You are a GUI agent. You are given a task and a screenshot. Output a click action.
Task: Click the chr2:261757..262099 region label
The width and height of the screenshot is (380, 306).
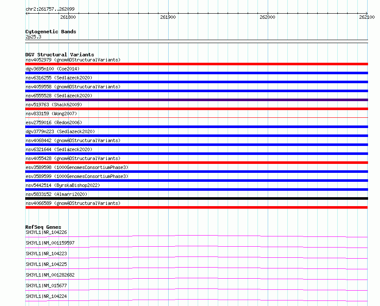click(x=50, y=9)
